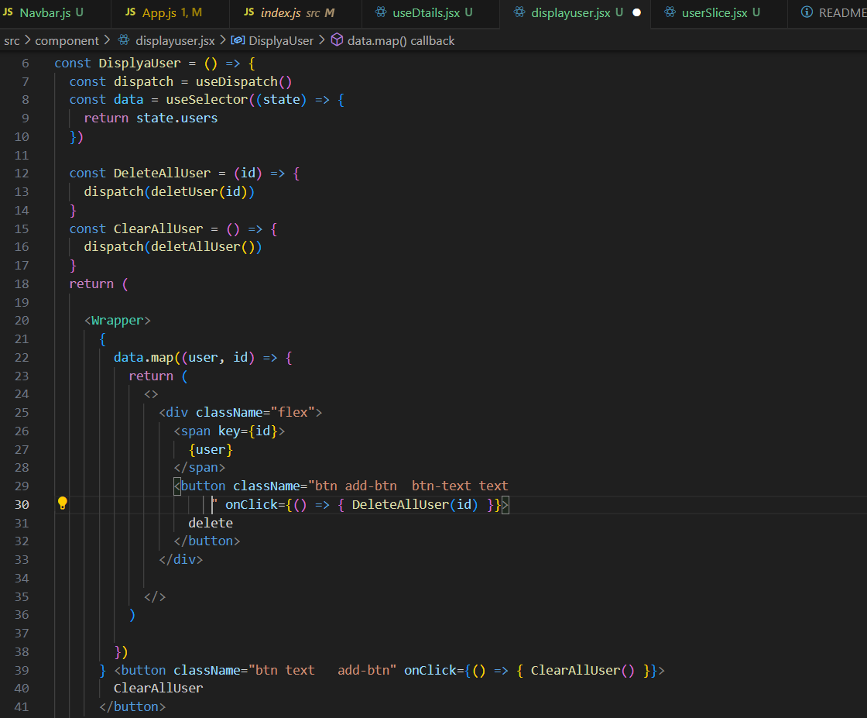Switch to the useDtails.jsx tab

[x=430, y=12]
